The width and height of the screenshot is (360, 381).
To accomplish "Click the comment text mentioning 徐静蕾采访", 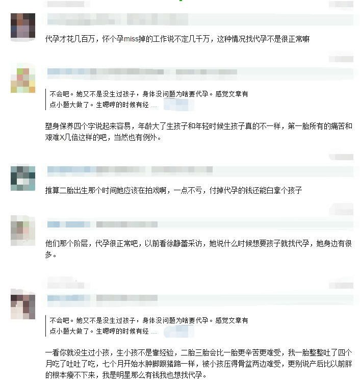I will 199,249.
